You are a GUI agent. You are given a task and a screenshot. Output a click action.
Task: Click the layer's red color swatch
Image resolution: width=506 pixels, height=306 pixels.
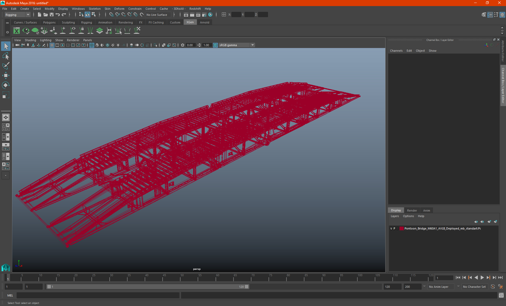(x=402, y=228)
